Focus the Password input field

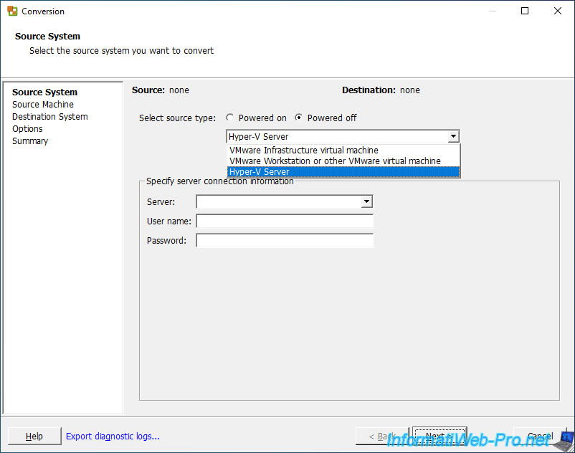(x=285, y=240)
